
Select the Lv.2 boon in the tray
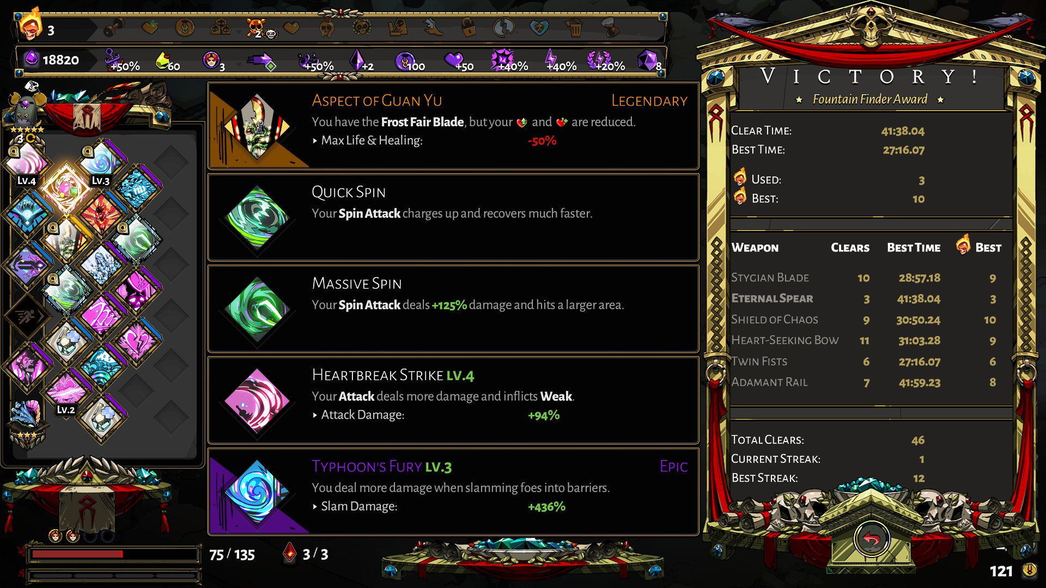(65, 391)
